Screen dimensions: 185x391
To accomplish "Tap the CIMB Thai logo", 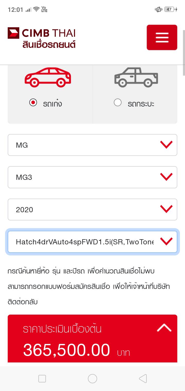I will click(41, 33).
